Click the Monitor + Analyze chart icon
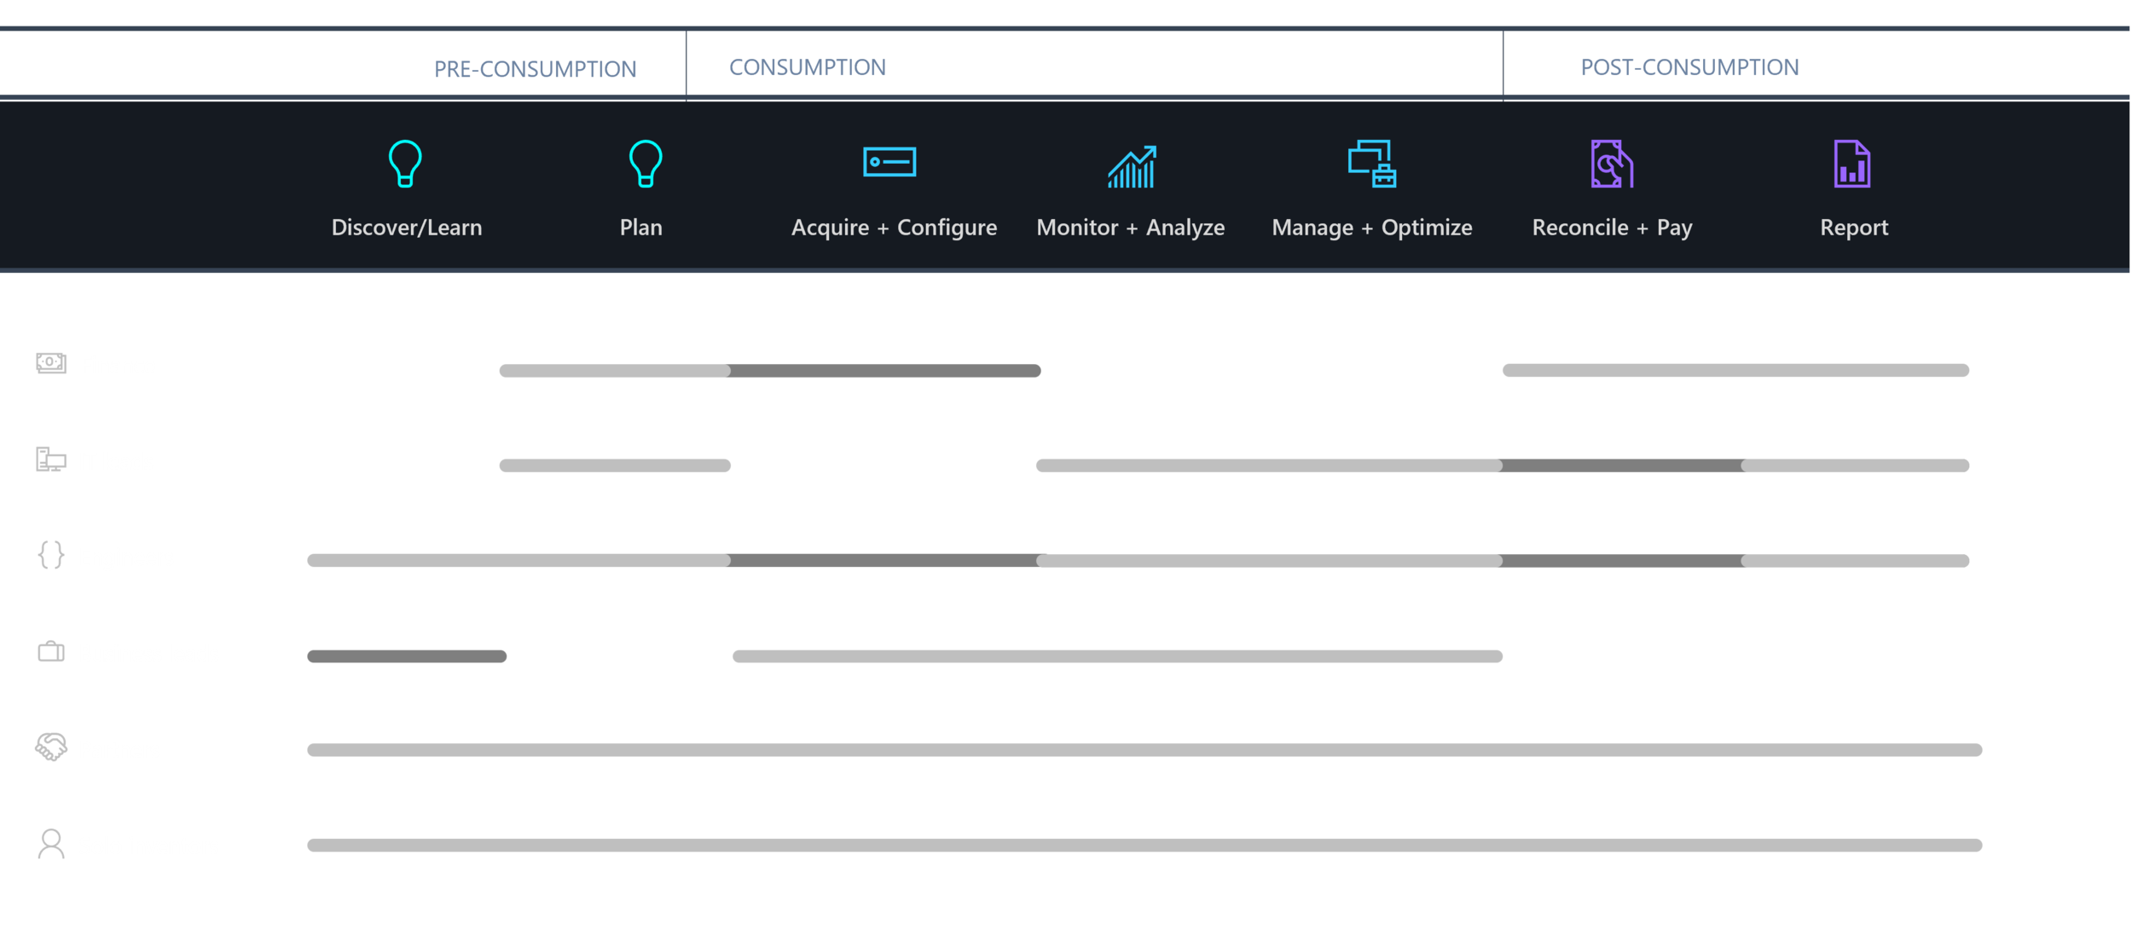Viewport: 2132px width, 936px height. (1131, 166)
